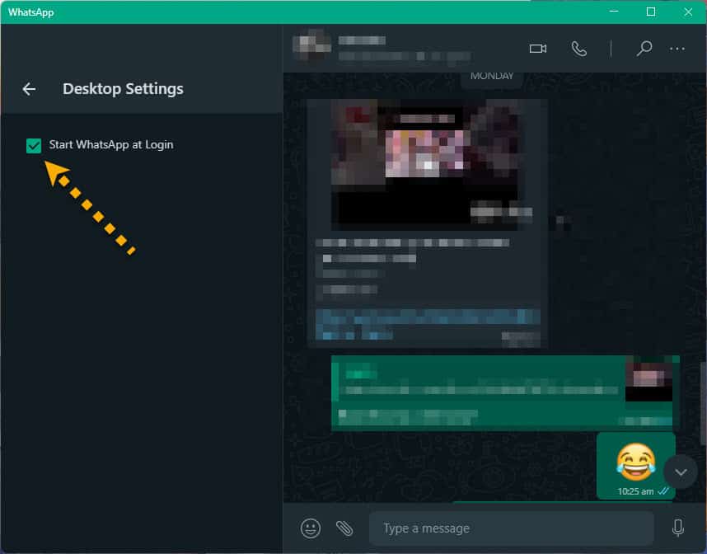Uncheck Start WhatsApp at Login checkbox
The height and width of the screenshot is (554, 707).
click(x=34, y=146)
